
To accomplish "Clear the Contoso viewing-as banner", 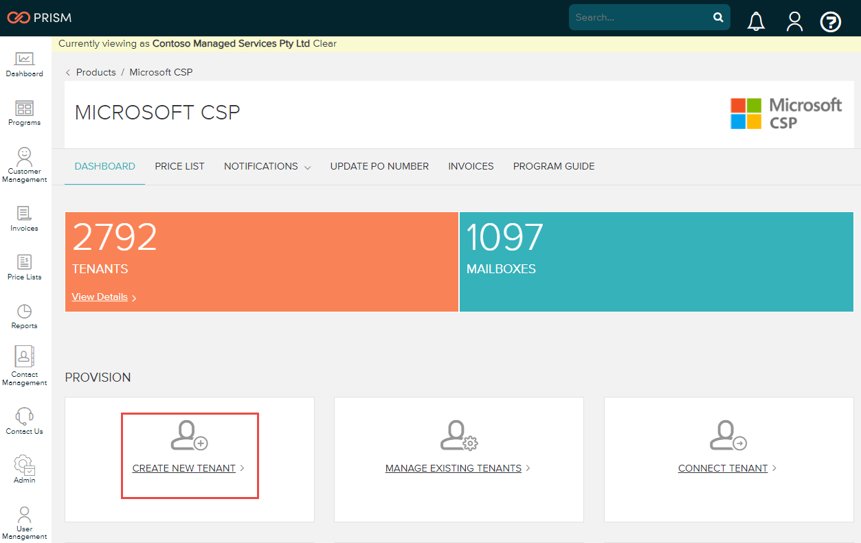I will [x=325, y=43].
